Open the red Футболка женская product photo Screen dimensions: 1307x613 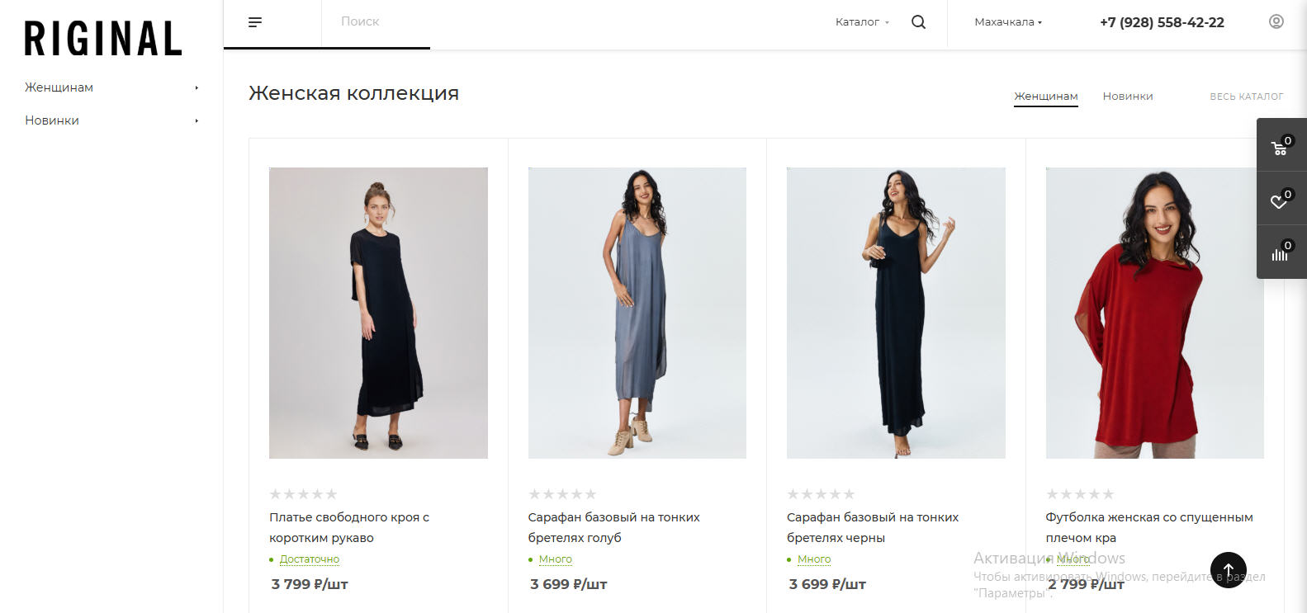(x=1154, y=313)
